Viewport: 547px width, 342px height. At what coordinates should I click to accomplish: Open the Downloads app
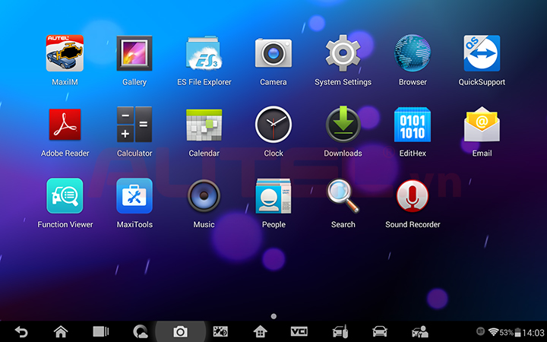point(343,124)
